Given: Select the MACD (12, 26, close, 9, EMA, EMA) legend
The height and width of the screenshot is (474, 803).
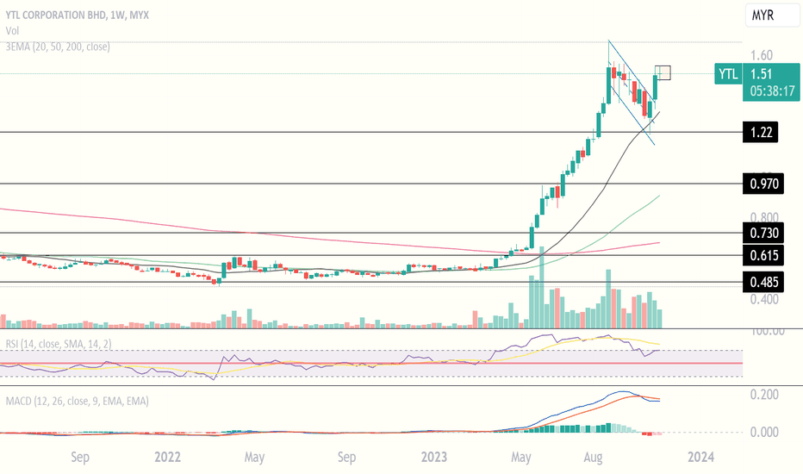Looking at the screenshot, I should pos(78,401).
